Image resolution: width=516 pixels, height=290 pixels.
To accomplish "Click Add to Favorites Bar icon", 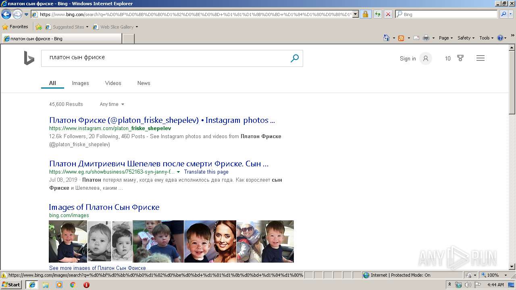I will pos(39,27).
